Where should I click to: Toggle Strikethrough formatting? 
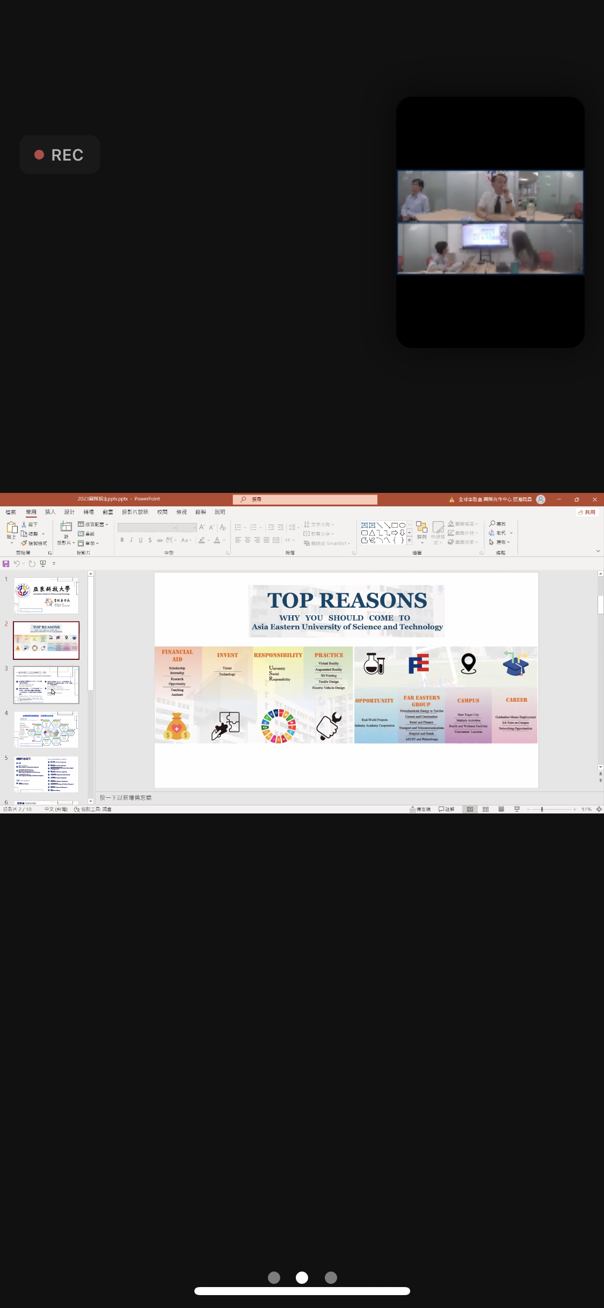(x=159, y=540)
